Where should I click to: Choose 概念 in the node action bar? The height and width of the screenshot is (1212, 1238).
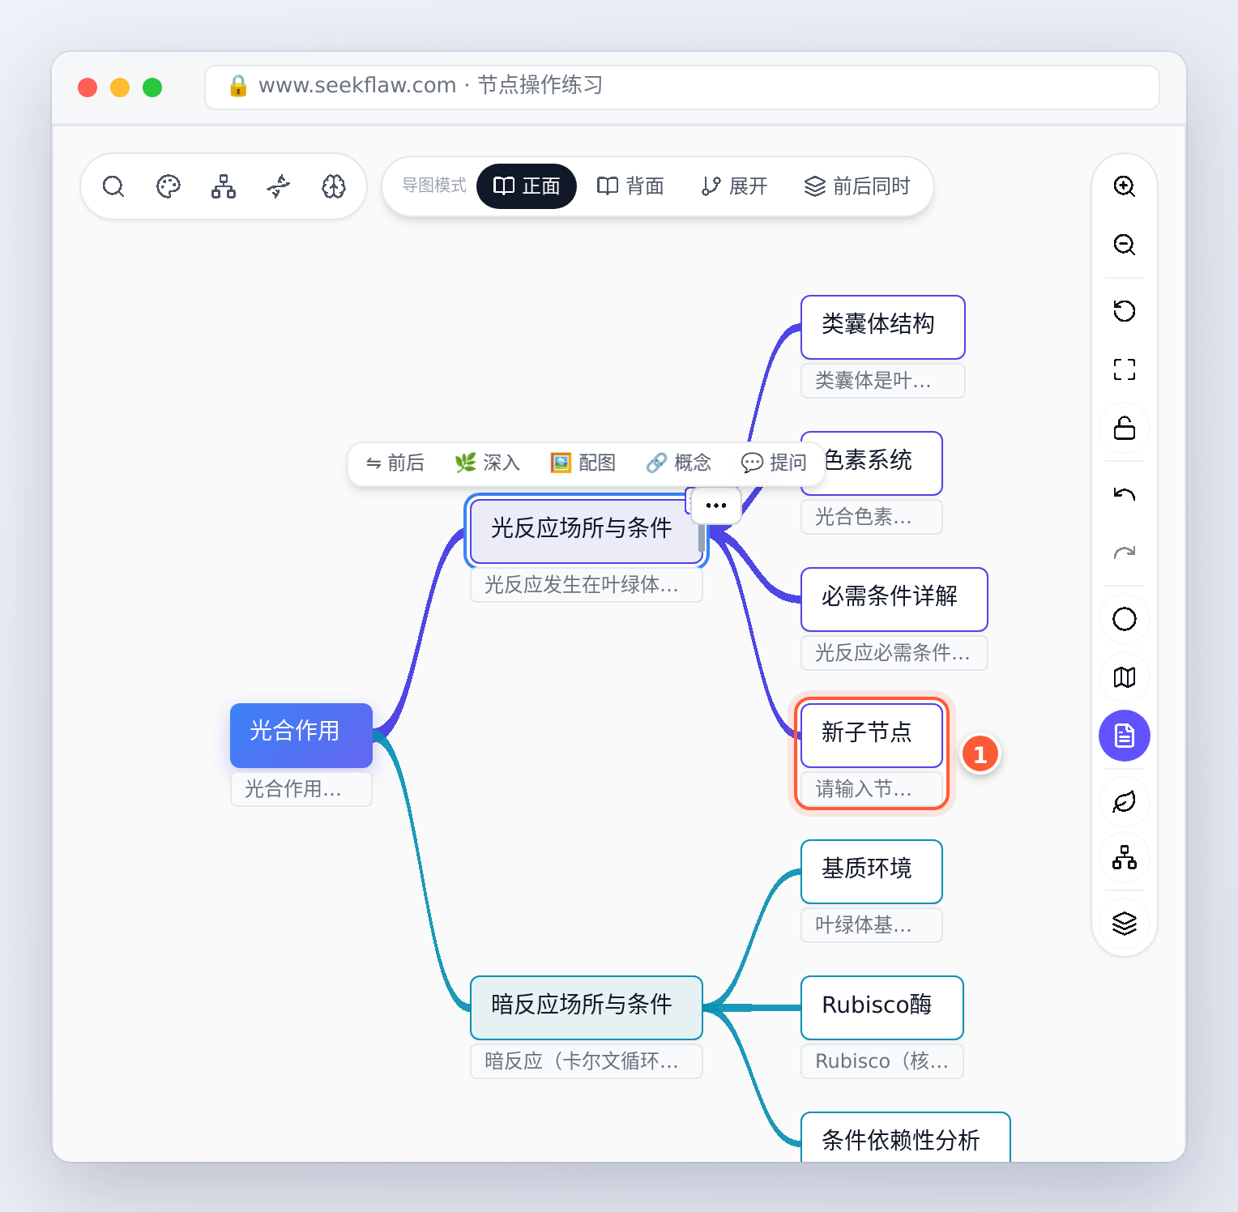pyautogui.click(x=679, y=463)
